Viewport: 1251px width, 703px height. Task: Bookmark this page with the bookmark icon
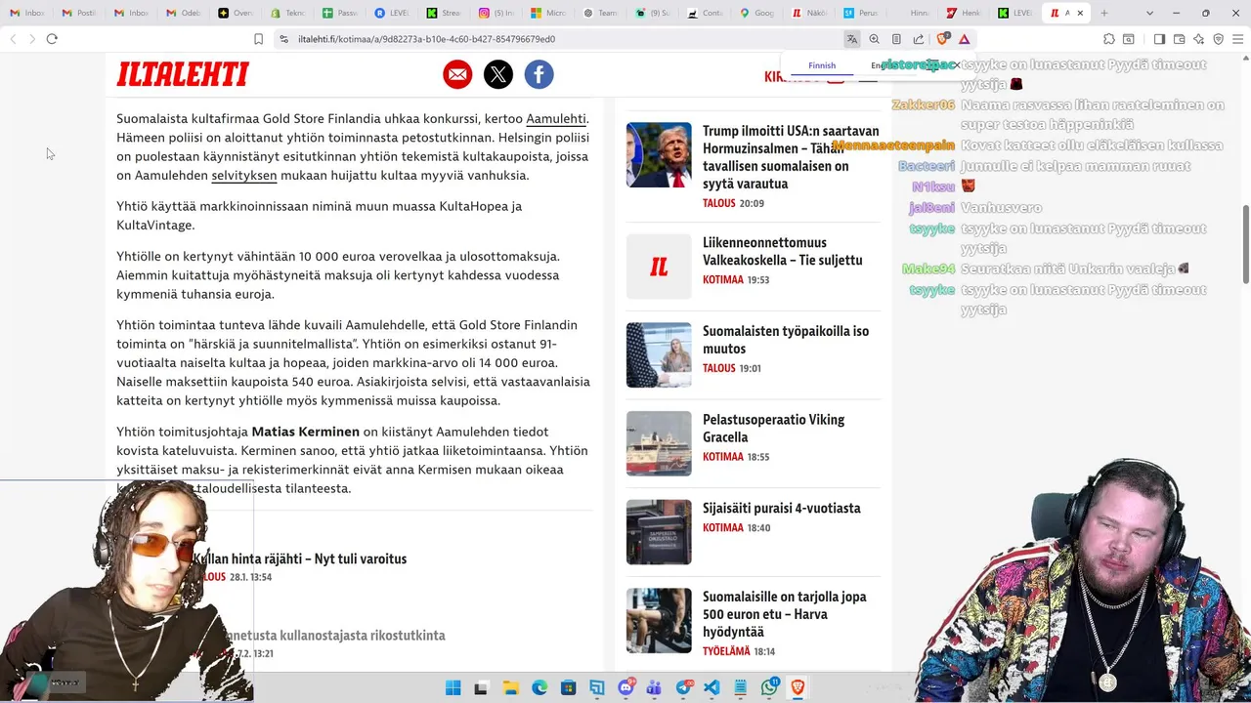(x=258, y=39)
